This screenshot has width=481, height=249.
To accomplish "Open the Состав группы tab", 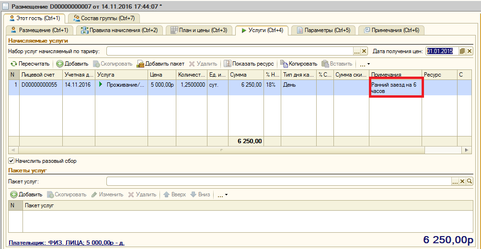I will 103,18.
